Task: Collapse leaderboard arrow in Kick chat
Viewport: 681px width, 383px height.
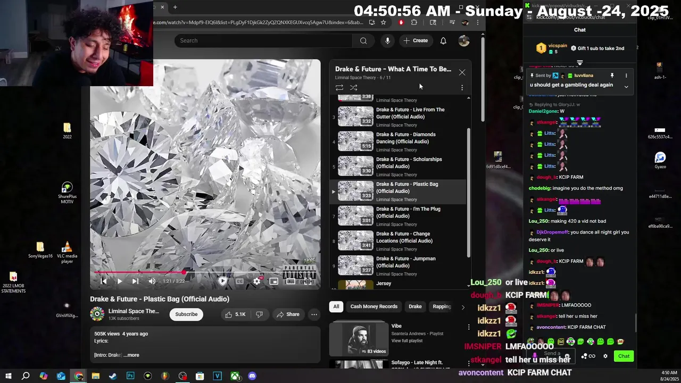Action: 580,63
